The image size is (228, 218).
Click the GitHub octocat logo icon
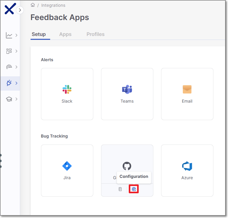click(127, 166)
